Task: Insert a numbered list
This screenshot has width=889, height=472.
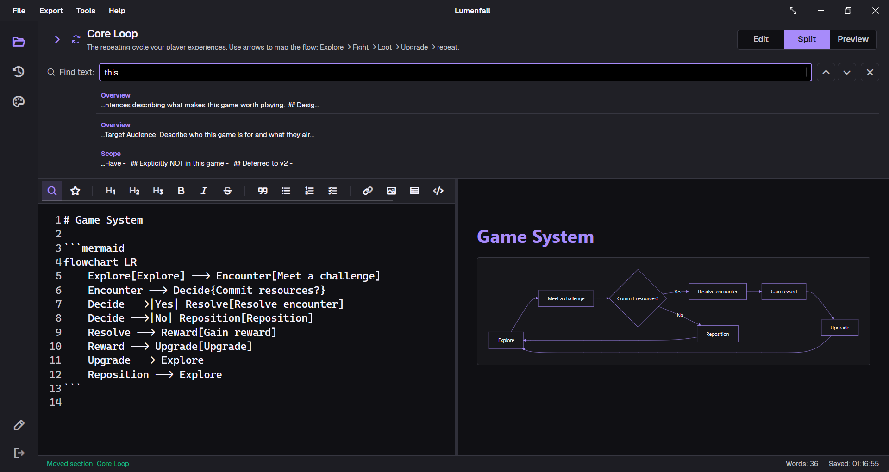Action: pos(309,191)
